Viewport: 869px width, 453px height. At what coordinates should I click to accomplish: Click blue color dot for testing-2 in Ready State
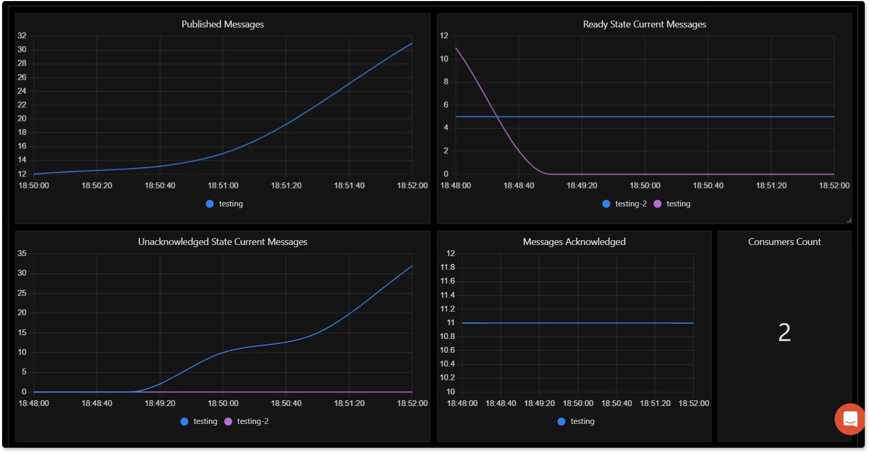click(x=606, y=204)
